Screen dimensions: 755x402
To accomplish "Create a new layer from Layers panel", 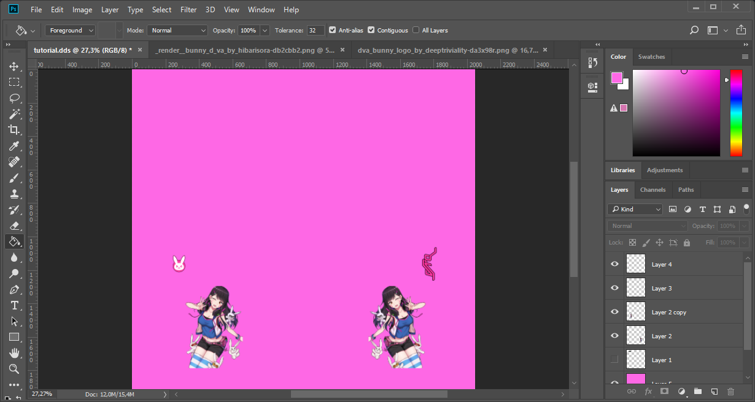I will point(714,391).
